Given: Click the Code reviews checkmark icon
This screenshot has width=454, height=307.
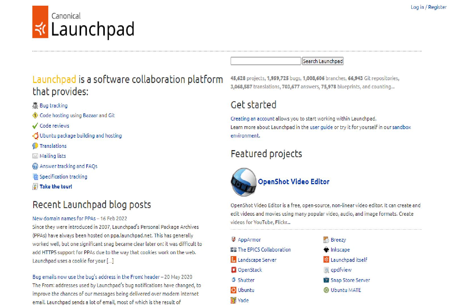Looking at the screenshot, I should click(x=35, y=126).
